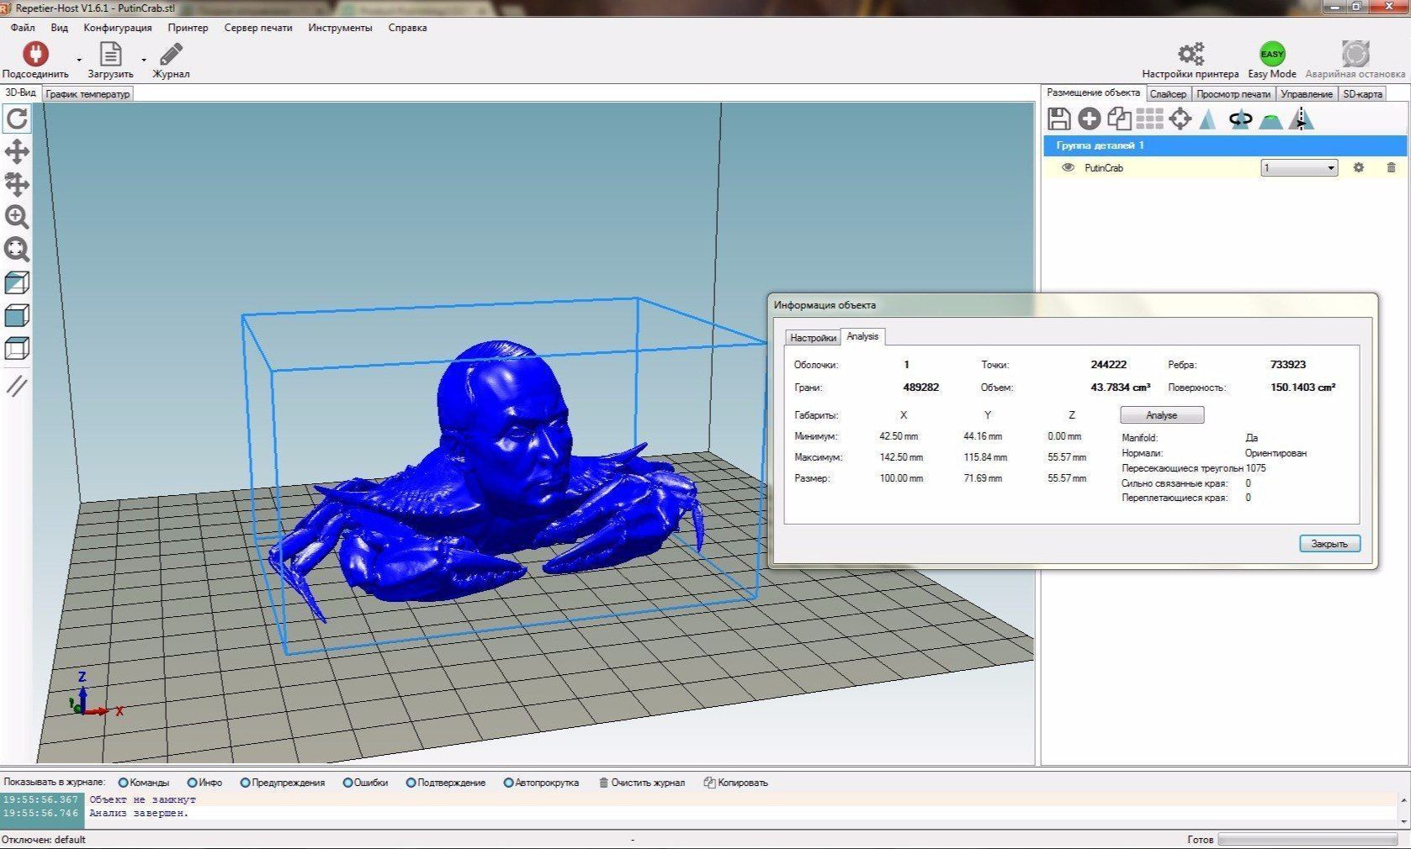Open Настройки принтера gear icon
This screenshot has width=1411, height=849.
click(x=1191, y=54)
